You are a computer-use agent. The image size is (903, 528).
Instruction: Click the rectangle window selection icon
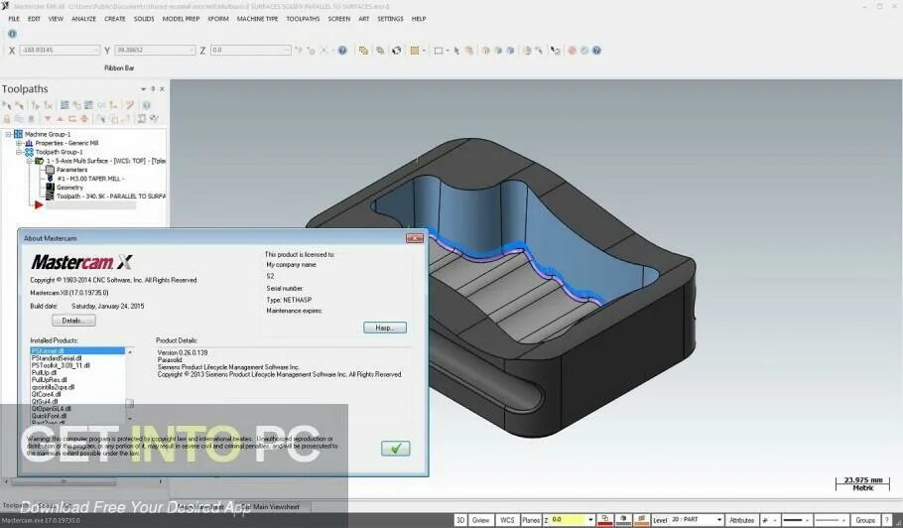[x=439, y=50]
